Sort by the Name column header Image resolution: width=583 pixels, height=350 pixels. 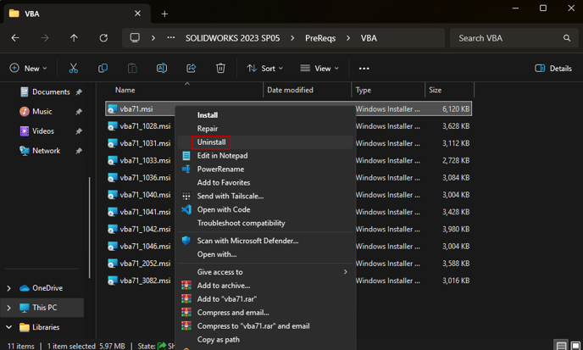[125, 90]
